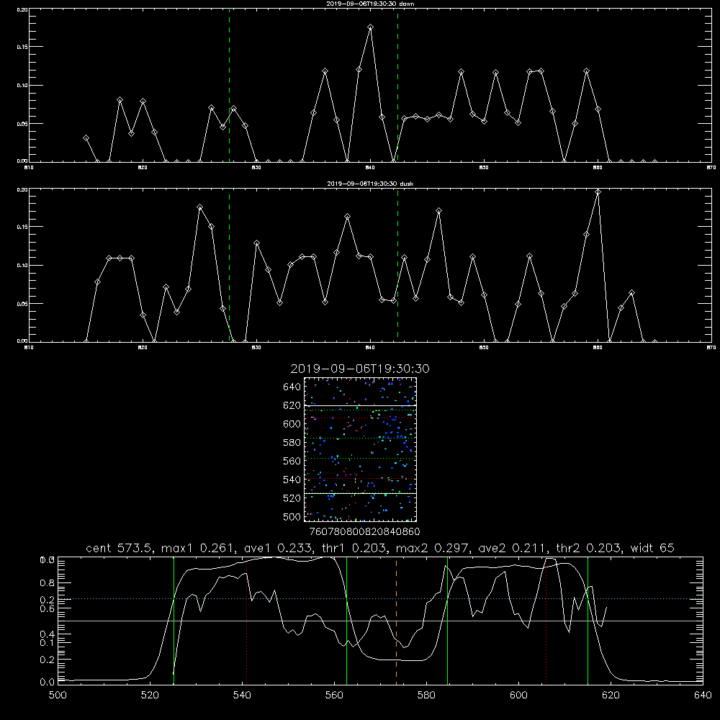
Task: Select the '810' x-axis label of dawn plot
Action: pos(29,168)
